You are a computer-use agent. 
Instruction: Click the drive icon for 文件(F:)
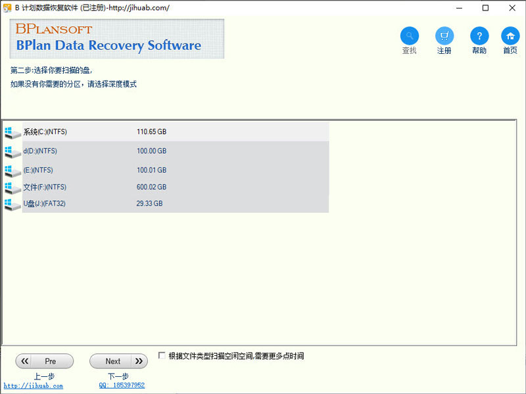pos(12,188)
